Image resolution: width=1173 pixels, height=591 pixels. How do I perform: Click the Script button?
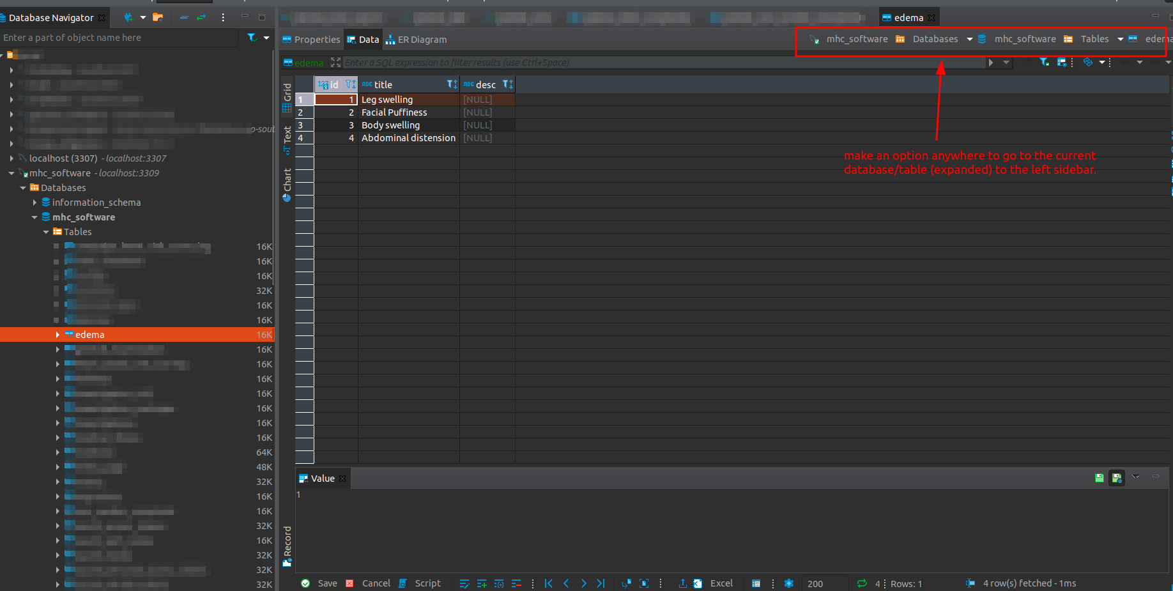point(420,583)
